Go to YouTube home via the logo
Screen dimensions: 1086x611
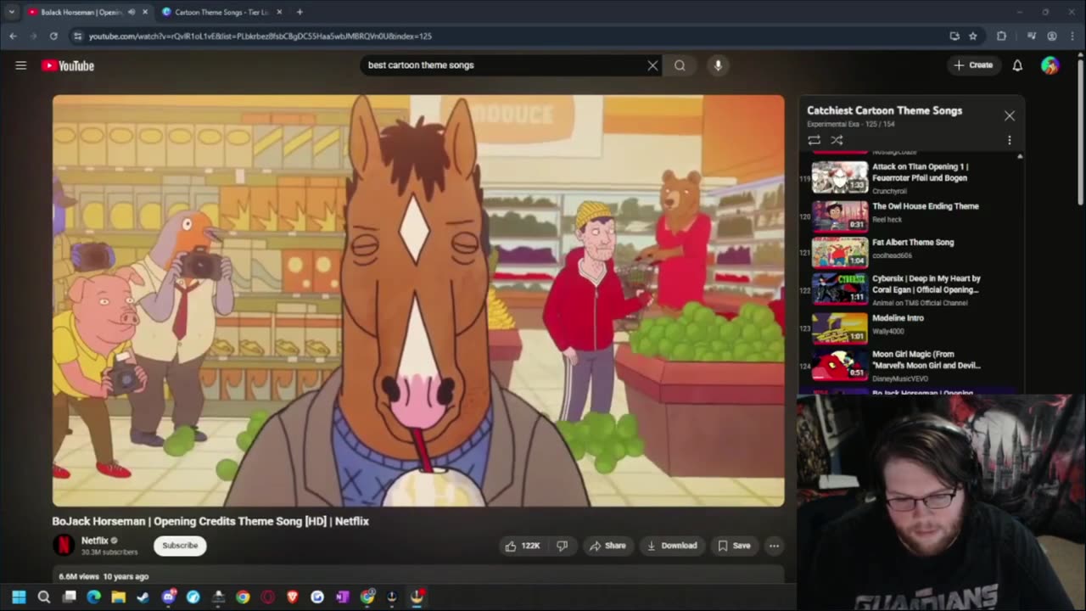[x=68, y=65]
